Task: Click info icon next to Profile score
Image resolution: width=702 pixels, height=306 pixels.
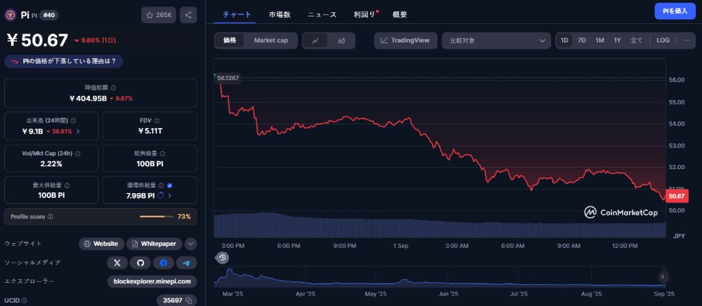Action: 50,216
